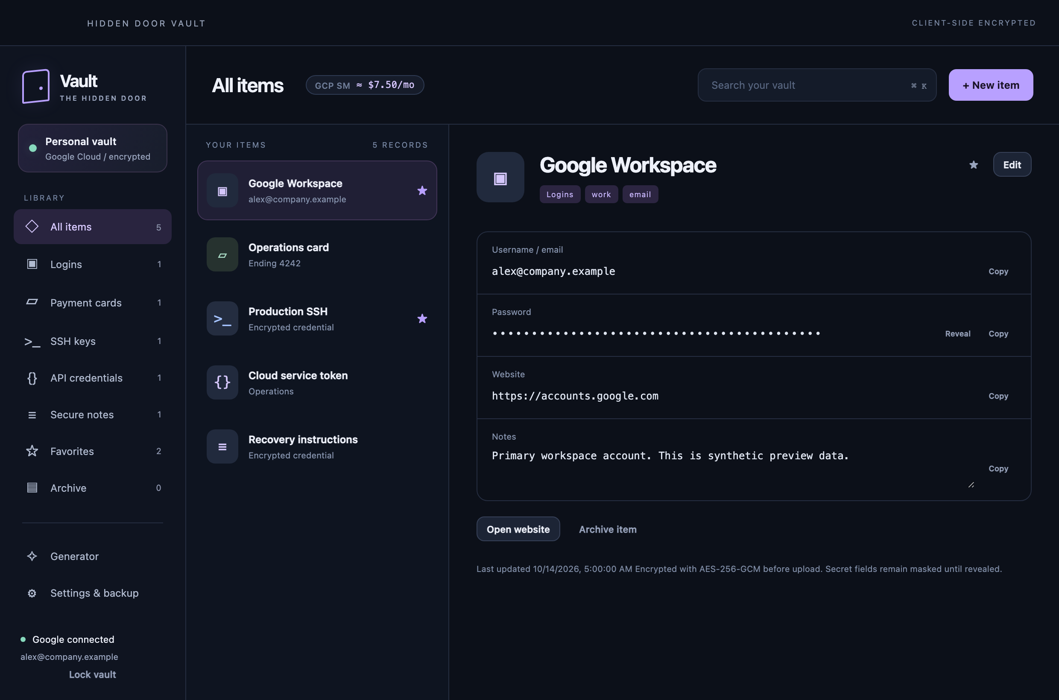Click the GCP SM cost badge
Viewport: 1059px width, 700px height.
tap(365, 85)
